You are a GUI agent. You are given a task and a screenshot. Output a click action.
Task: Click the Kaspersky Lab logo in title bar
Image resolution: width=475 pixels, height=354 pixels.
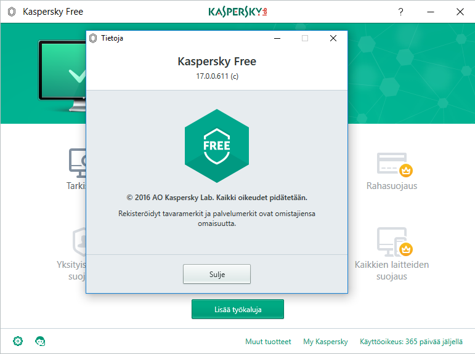[x=238, y=12]
